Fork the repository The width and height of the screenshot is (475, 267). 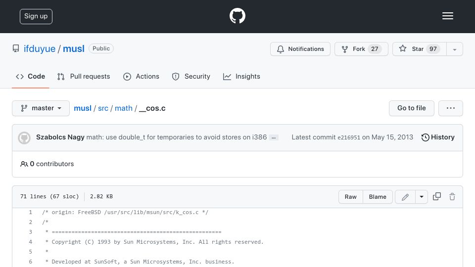click(x=361, y=49)
